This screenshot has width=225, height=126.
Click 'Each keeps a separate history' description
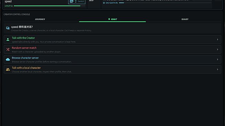78,30
